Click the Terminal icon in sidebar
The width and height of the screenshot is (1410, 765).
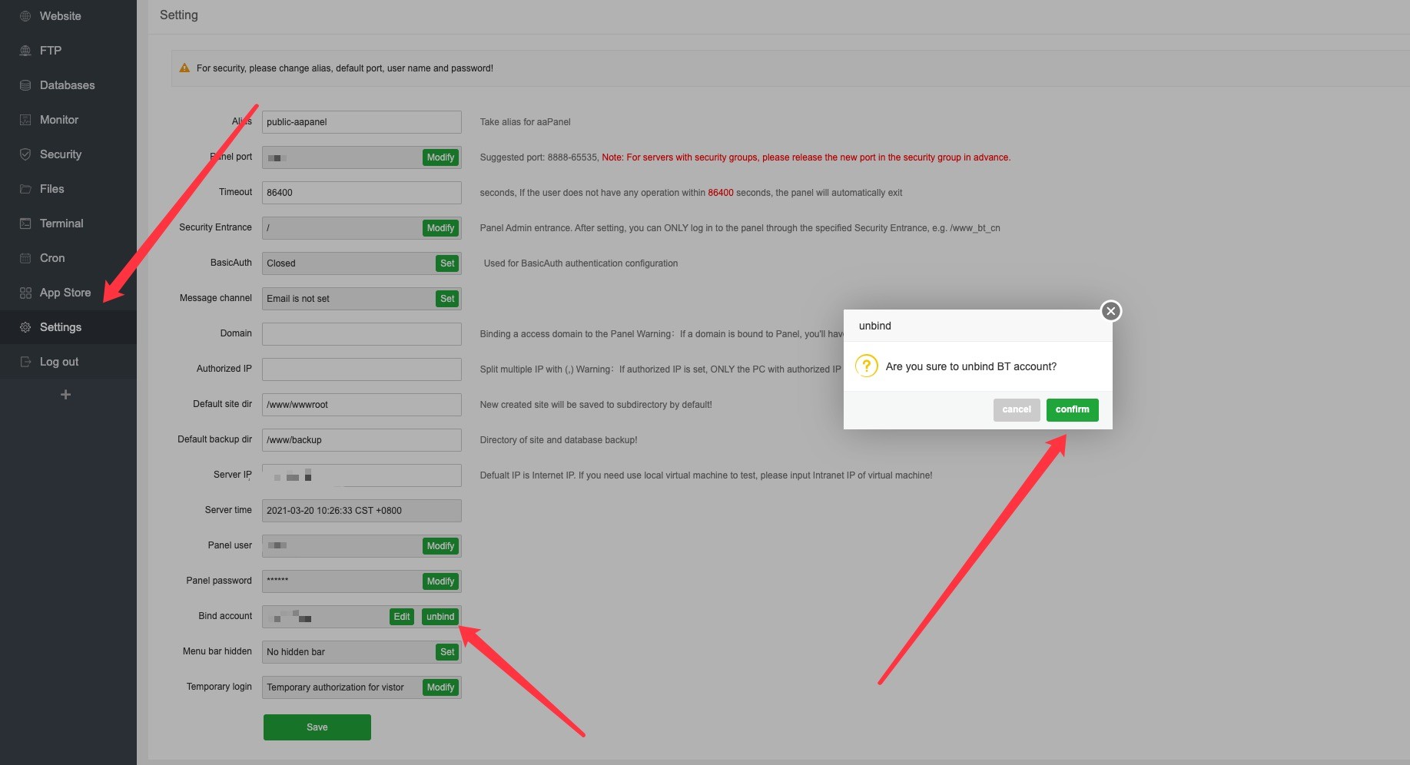pos(25,224)
